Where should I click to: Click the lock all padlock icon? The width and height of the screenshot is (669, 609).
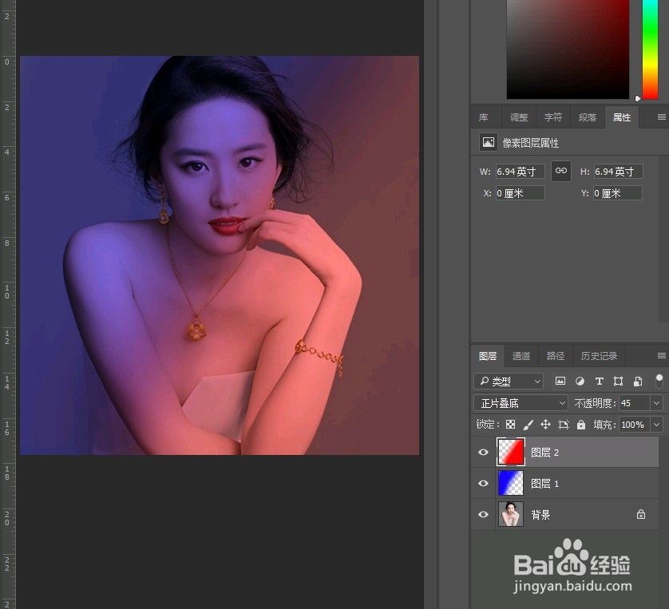pyautogui.click(x=581, y=425)
